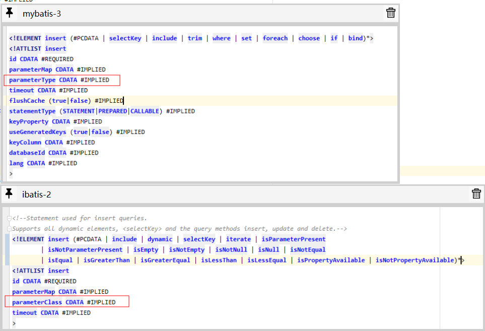
Task: Go to the trim element reference
Action: 195,38
